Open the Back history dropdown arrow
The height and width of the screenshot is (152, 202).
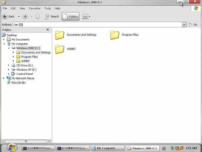(19, 16)
